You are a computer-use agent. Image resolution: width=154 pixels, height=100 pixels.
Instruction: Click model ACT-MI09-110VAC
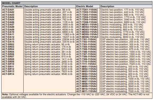pyautogui.click(x=87, y=86)
